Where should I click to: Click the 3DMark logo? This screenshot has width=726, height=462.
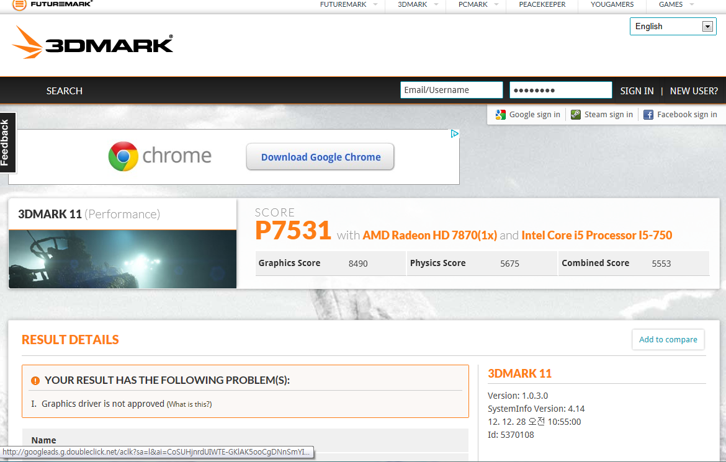tap(92, 43)
